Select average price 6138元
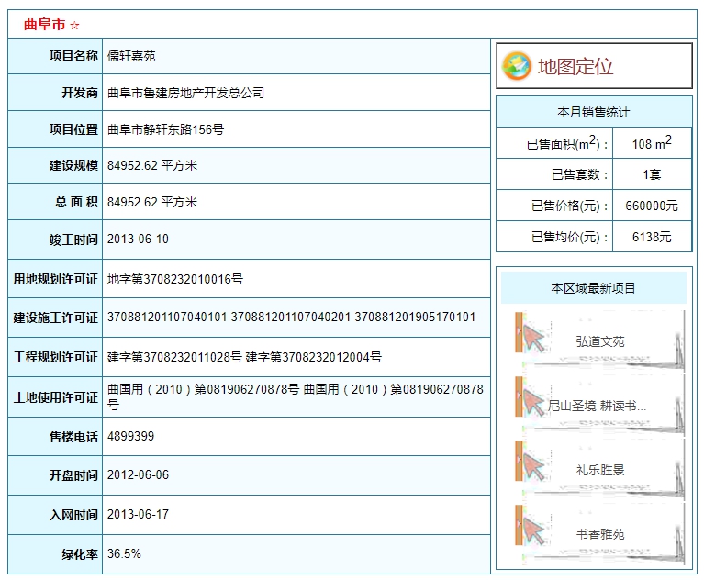This screenshot has width=704, height=580. (x=652, y=237)
